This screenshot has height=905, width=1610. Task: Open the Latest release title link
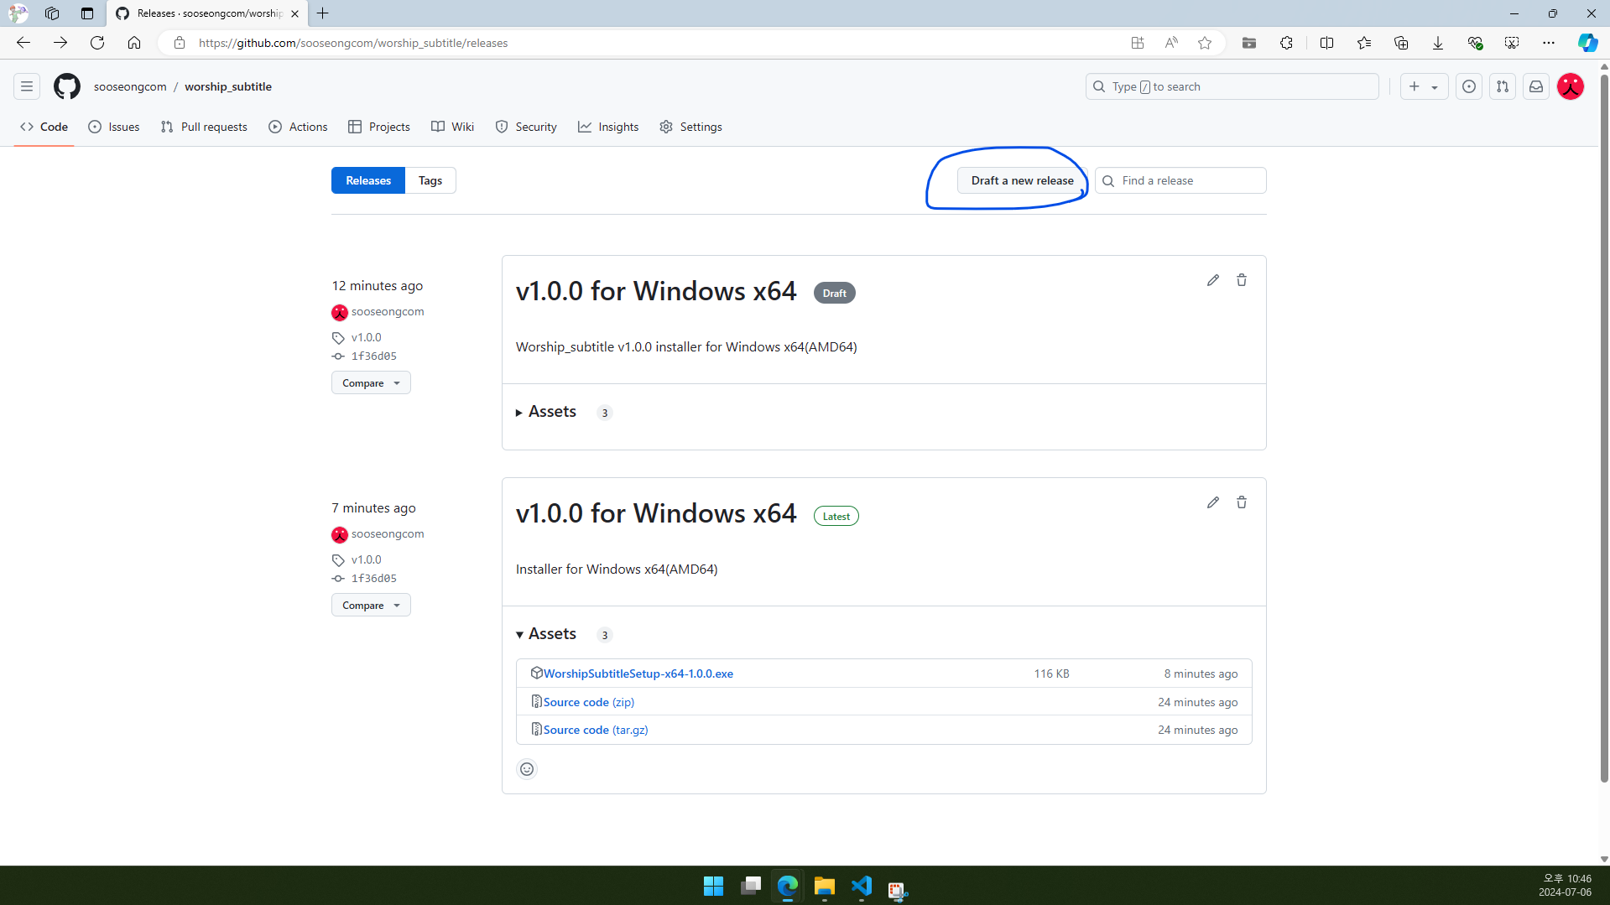pyautogui.click(x=655, y=513)
